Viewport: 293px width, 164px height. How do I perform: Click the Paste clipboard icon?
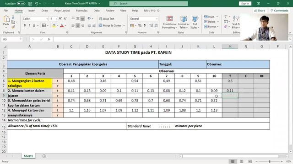click(6, 19)
